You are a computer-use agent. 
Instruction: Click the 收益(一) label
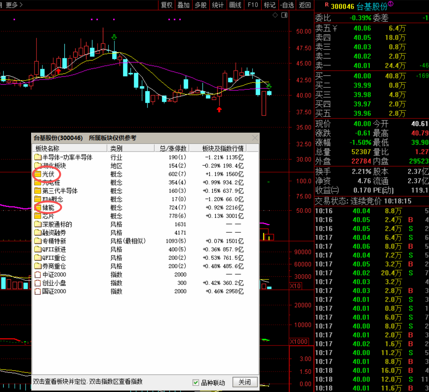tap(327, 190)
